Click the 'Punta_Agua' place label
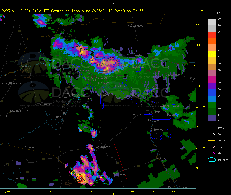The height and width of the screenshot is (195, 231). 117,174
